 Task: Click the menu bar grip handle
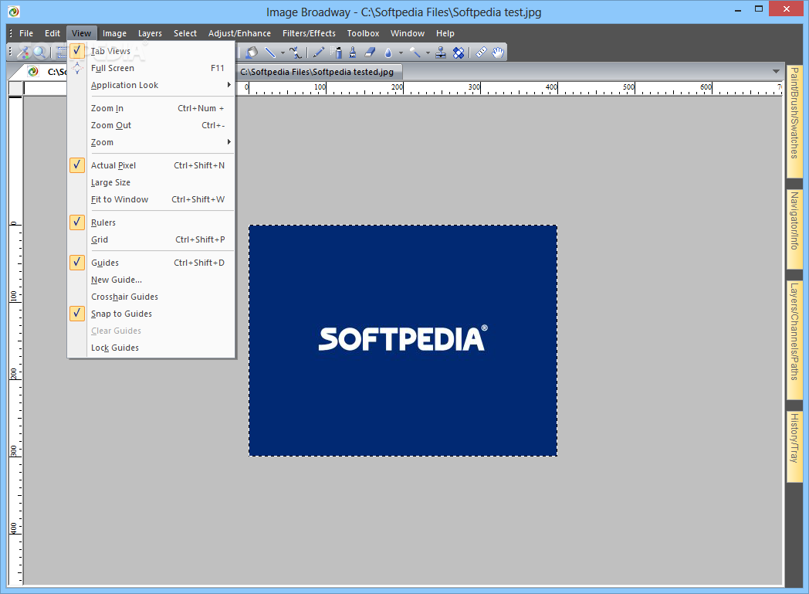coord(11,33)
